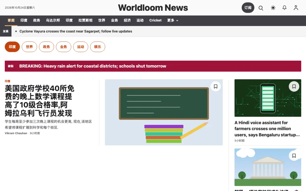Viewport: 306px width, 191px height.
Task: Open the search icon in header
Action: (261, 8)
